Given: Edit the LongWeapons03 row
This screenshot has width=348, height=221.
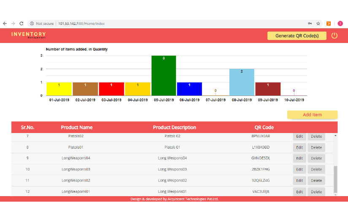Looking at the screenshot, I should pos(299,169).
